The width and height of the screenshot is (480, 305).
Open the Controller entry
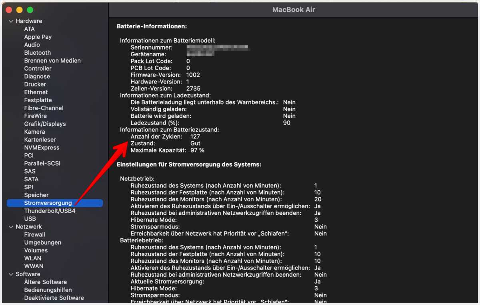tap(38, 69)
